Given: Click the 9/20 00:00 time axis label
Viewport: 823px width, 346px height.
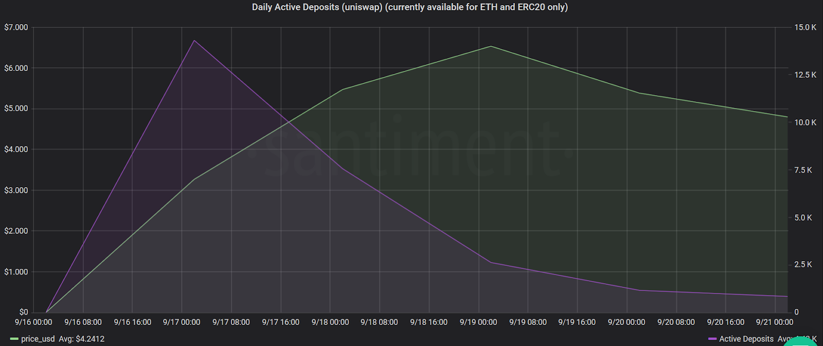Looking at the screenshot, I should [x=627, y=322].
